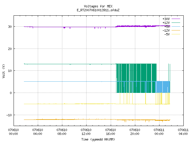Click the purple +30V legend line sample

pos(176,19)
